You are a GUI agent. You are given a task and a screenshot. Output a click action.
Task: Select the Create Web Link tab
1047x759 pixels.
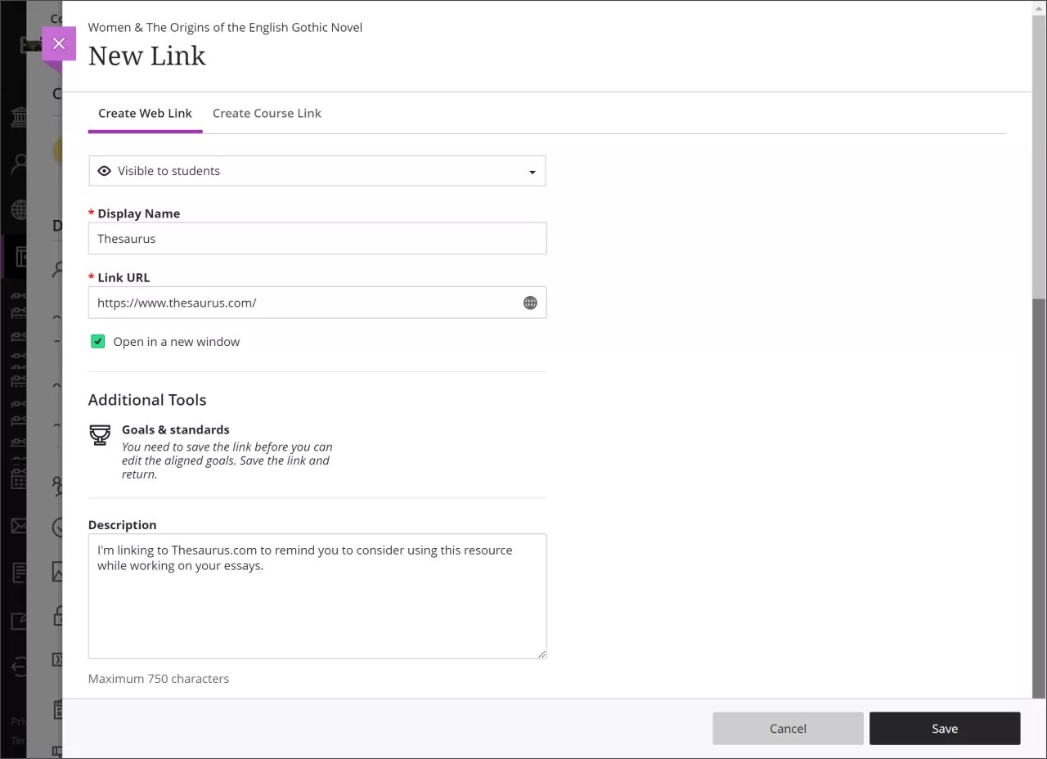coord(145,113)
